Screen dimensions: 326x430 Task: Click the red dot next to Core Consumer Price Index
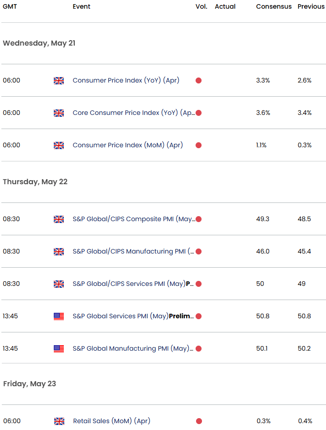[x=198, y=113]
